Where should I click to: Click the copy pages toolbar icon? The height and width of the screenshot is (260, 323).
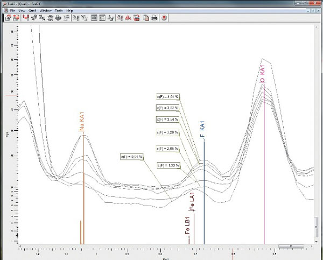[x=145, y=18]
